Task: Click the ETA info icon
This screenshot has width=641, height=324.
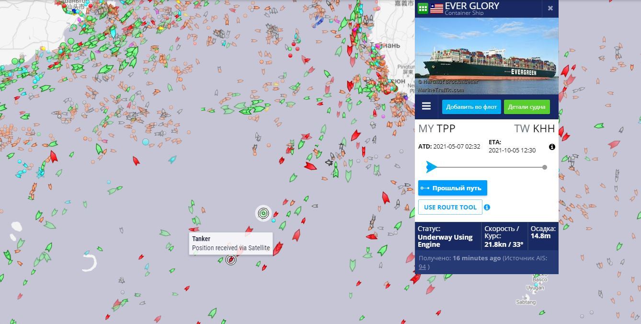Action: [x=552, y=147]
